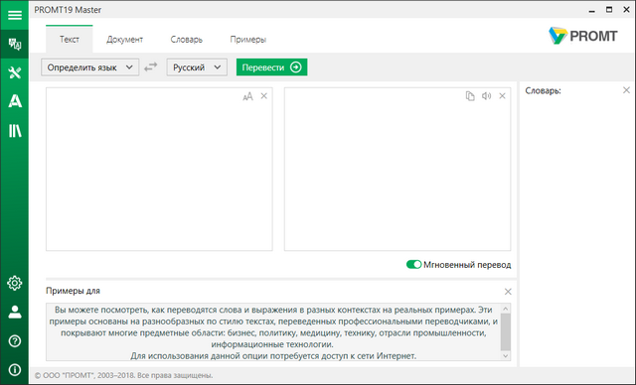Switch to the Текст tab
The width and height of the screenshot is (636, 385).
70,40
